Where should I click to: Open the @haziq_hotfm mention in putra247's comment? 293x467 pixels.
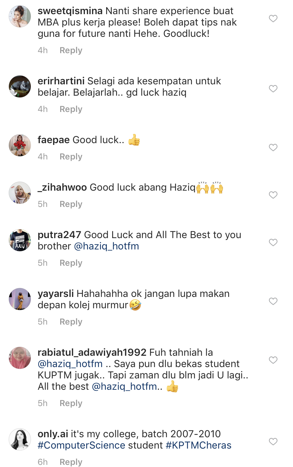[x=107, y=246]
